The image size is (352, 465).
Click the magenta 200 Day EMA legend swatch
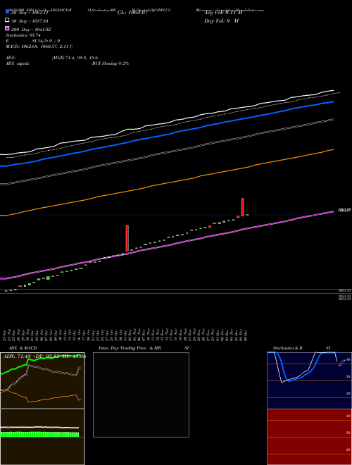7,28
